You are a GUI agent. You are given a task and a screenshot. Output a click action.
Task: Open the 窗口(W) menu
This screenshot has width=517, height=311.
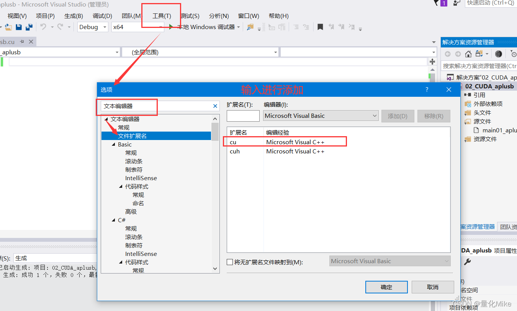pyautogui.click(x=249, y=16)
